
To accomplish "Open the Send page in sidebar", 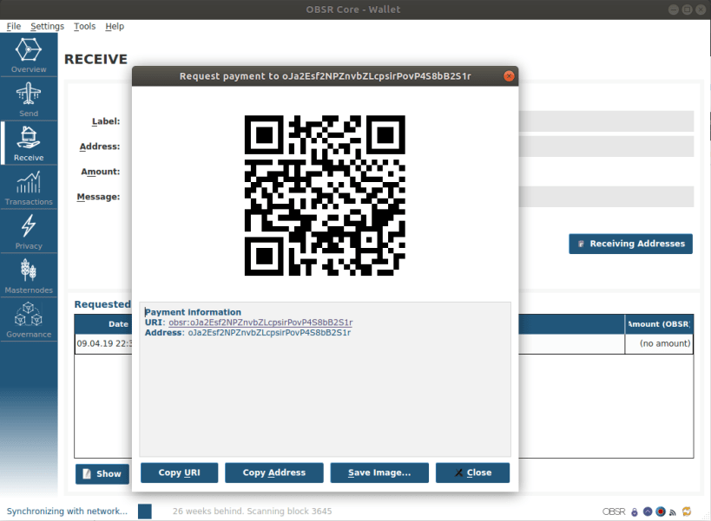I will pyautogui.click(x=29, y=99).
